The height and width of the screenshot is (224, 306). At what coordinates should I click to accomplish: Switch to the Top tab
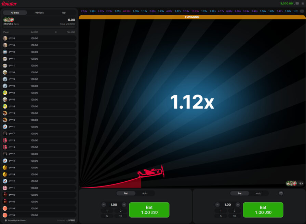64,13
